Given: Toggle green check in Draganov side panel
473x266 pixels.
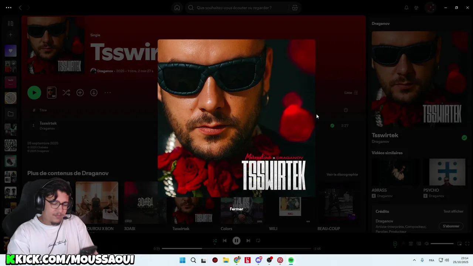Looking at the screenshot, I should pos(464,138).
